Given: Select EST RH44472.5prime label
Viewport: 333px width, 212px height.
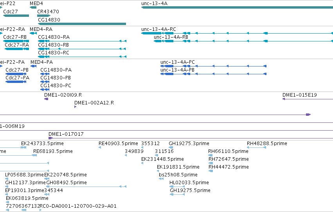Looking at the screenshot, I should (229, 167).
